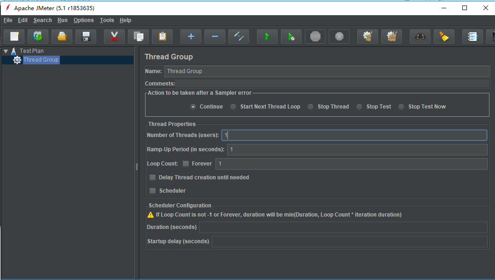Click the Toggle (enable/disable) icon in the toolbar
Viewport: 495px width, 280px height.
coord(239,37)
